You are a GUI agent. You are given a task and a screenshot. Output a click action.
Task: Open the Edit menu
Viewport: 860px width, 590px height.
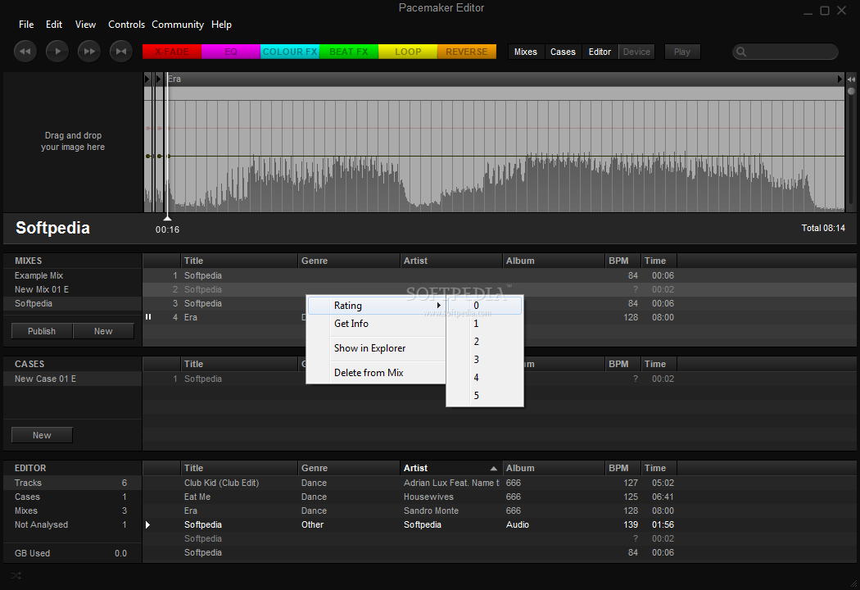click(54, 24)
